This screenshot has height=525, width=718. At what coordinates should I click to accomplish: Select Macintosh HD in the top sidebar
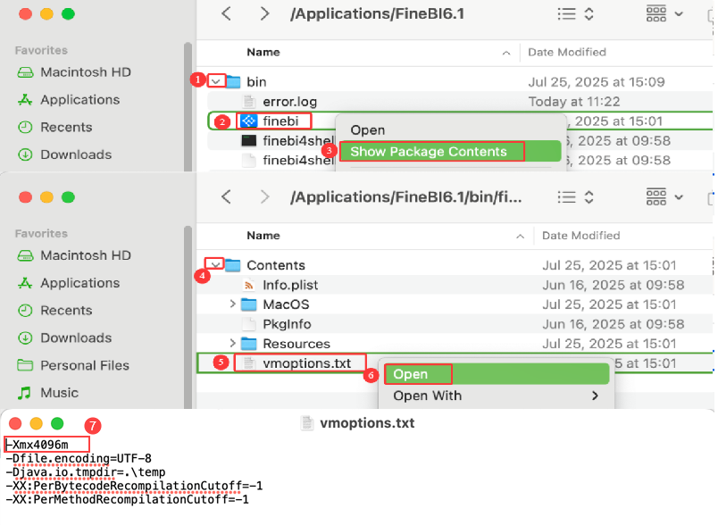pyautogui.click(x=86, y=72)
